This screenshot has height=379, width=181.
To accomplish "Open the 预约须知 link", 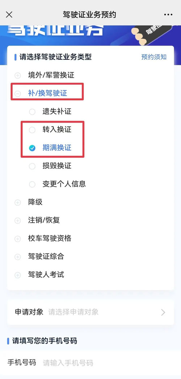I will (154, 57).
